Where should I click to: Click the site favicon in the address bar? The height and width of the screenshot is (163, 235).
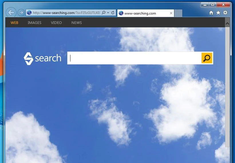click(29, 13)
